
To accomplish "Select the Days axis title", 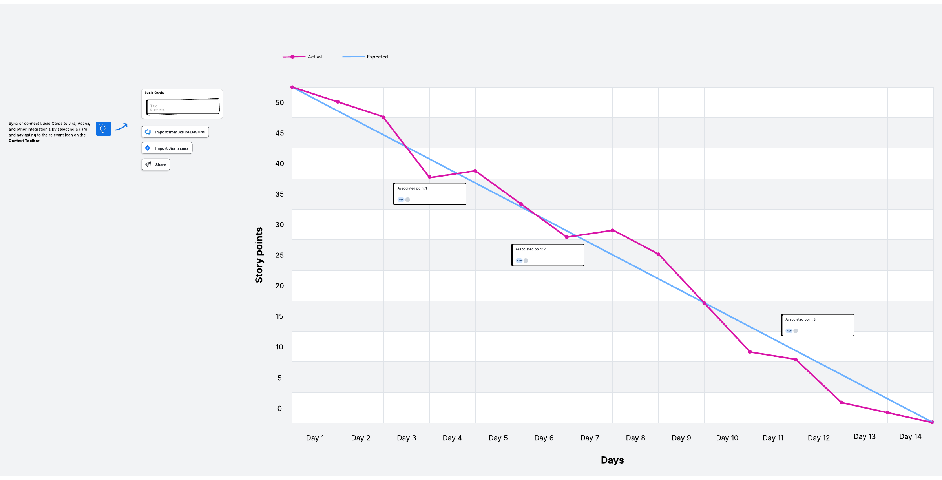I will click(x=612, y=460).
